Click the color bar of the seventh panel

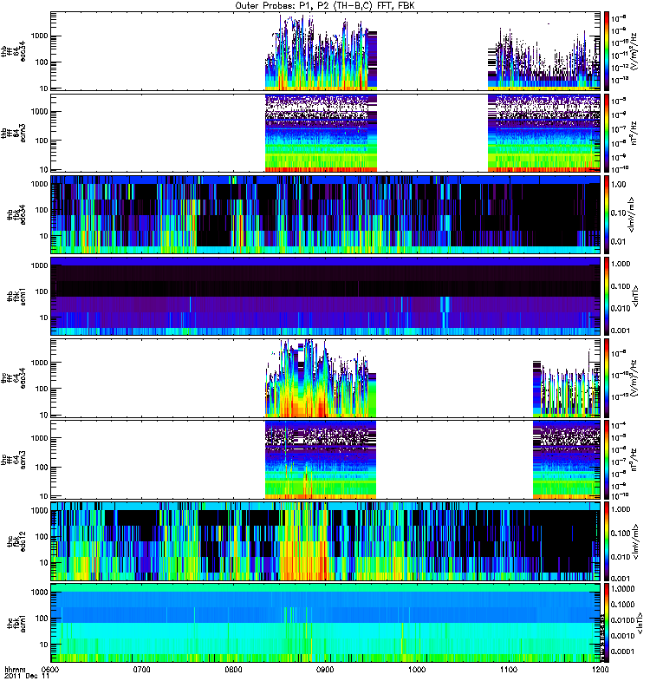click(x=607, y=540)
